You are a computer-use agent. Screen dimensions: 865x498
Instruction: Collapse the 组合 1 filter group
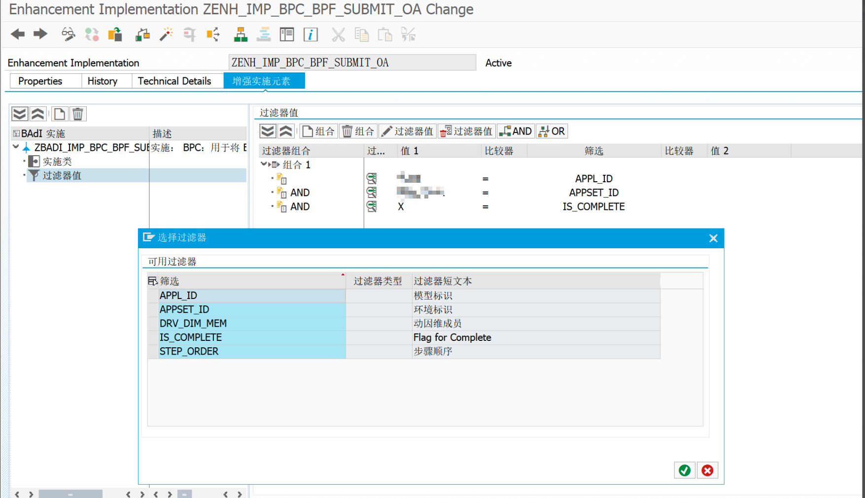tap(264, 165)
